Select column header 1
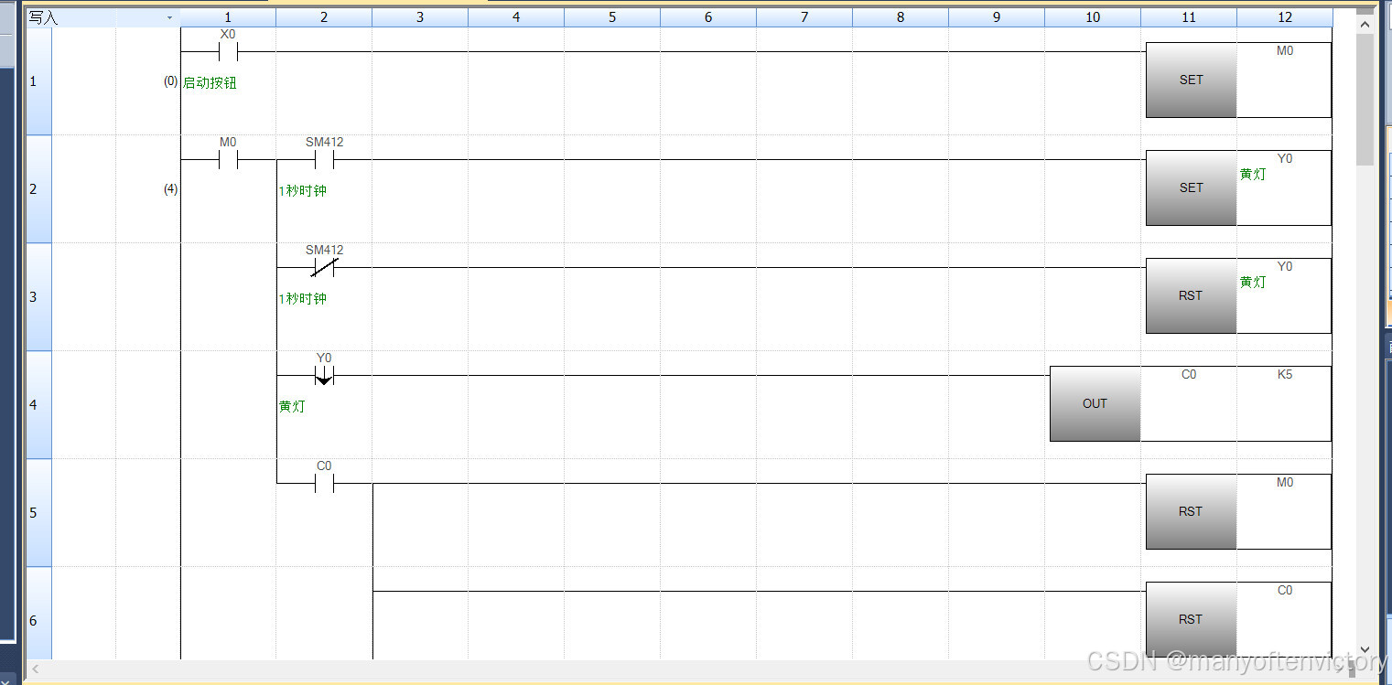 click(228, 17)
